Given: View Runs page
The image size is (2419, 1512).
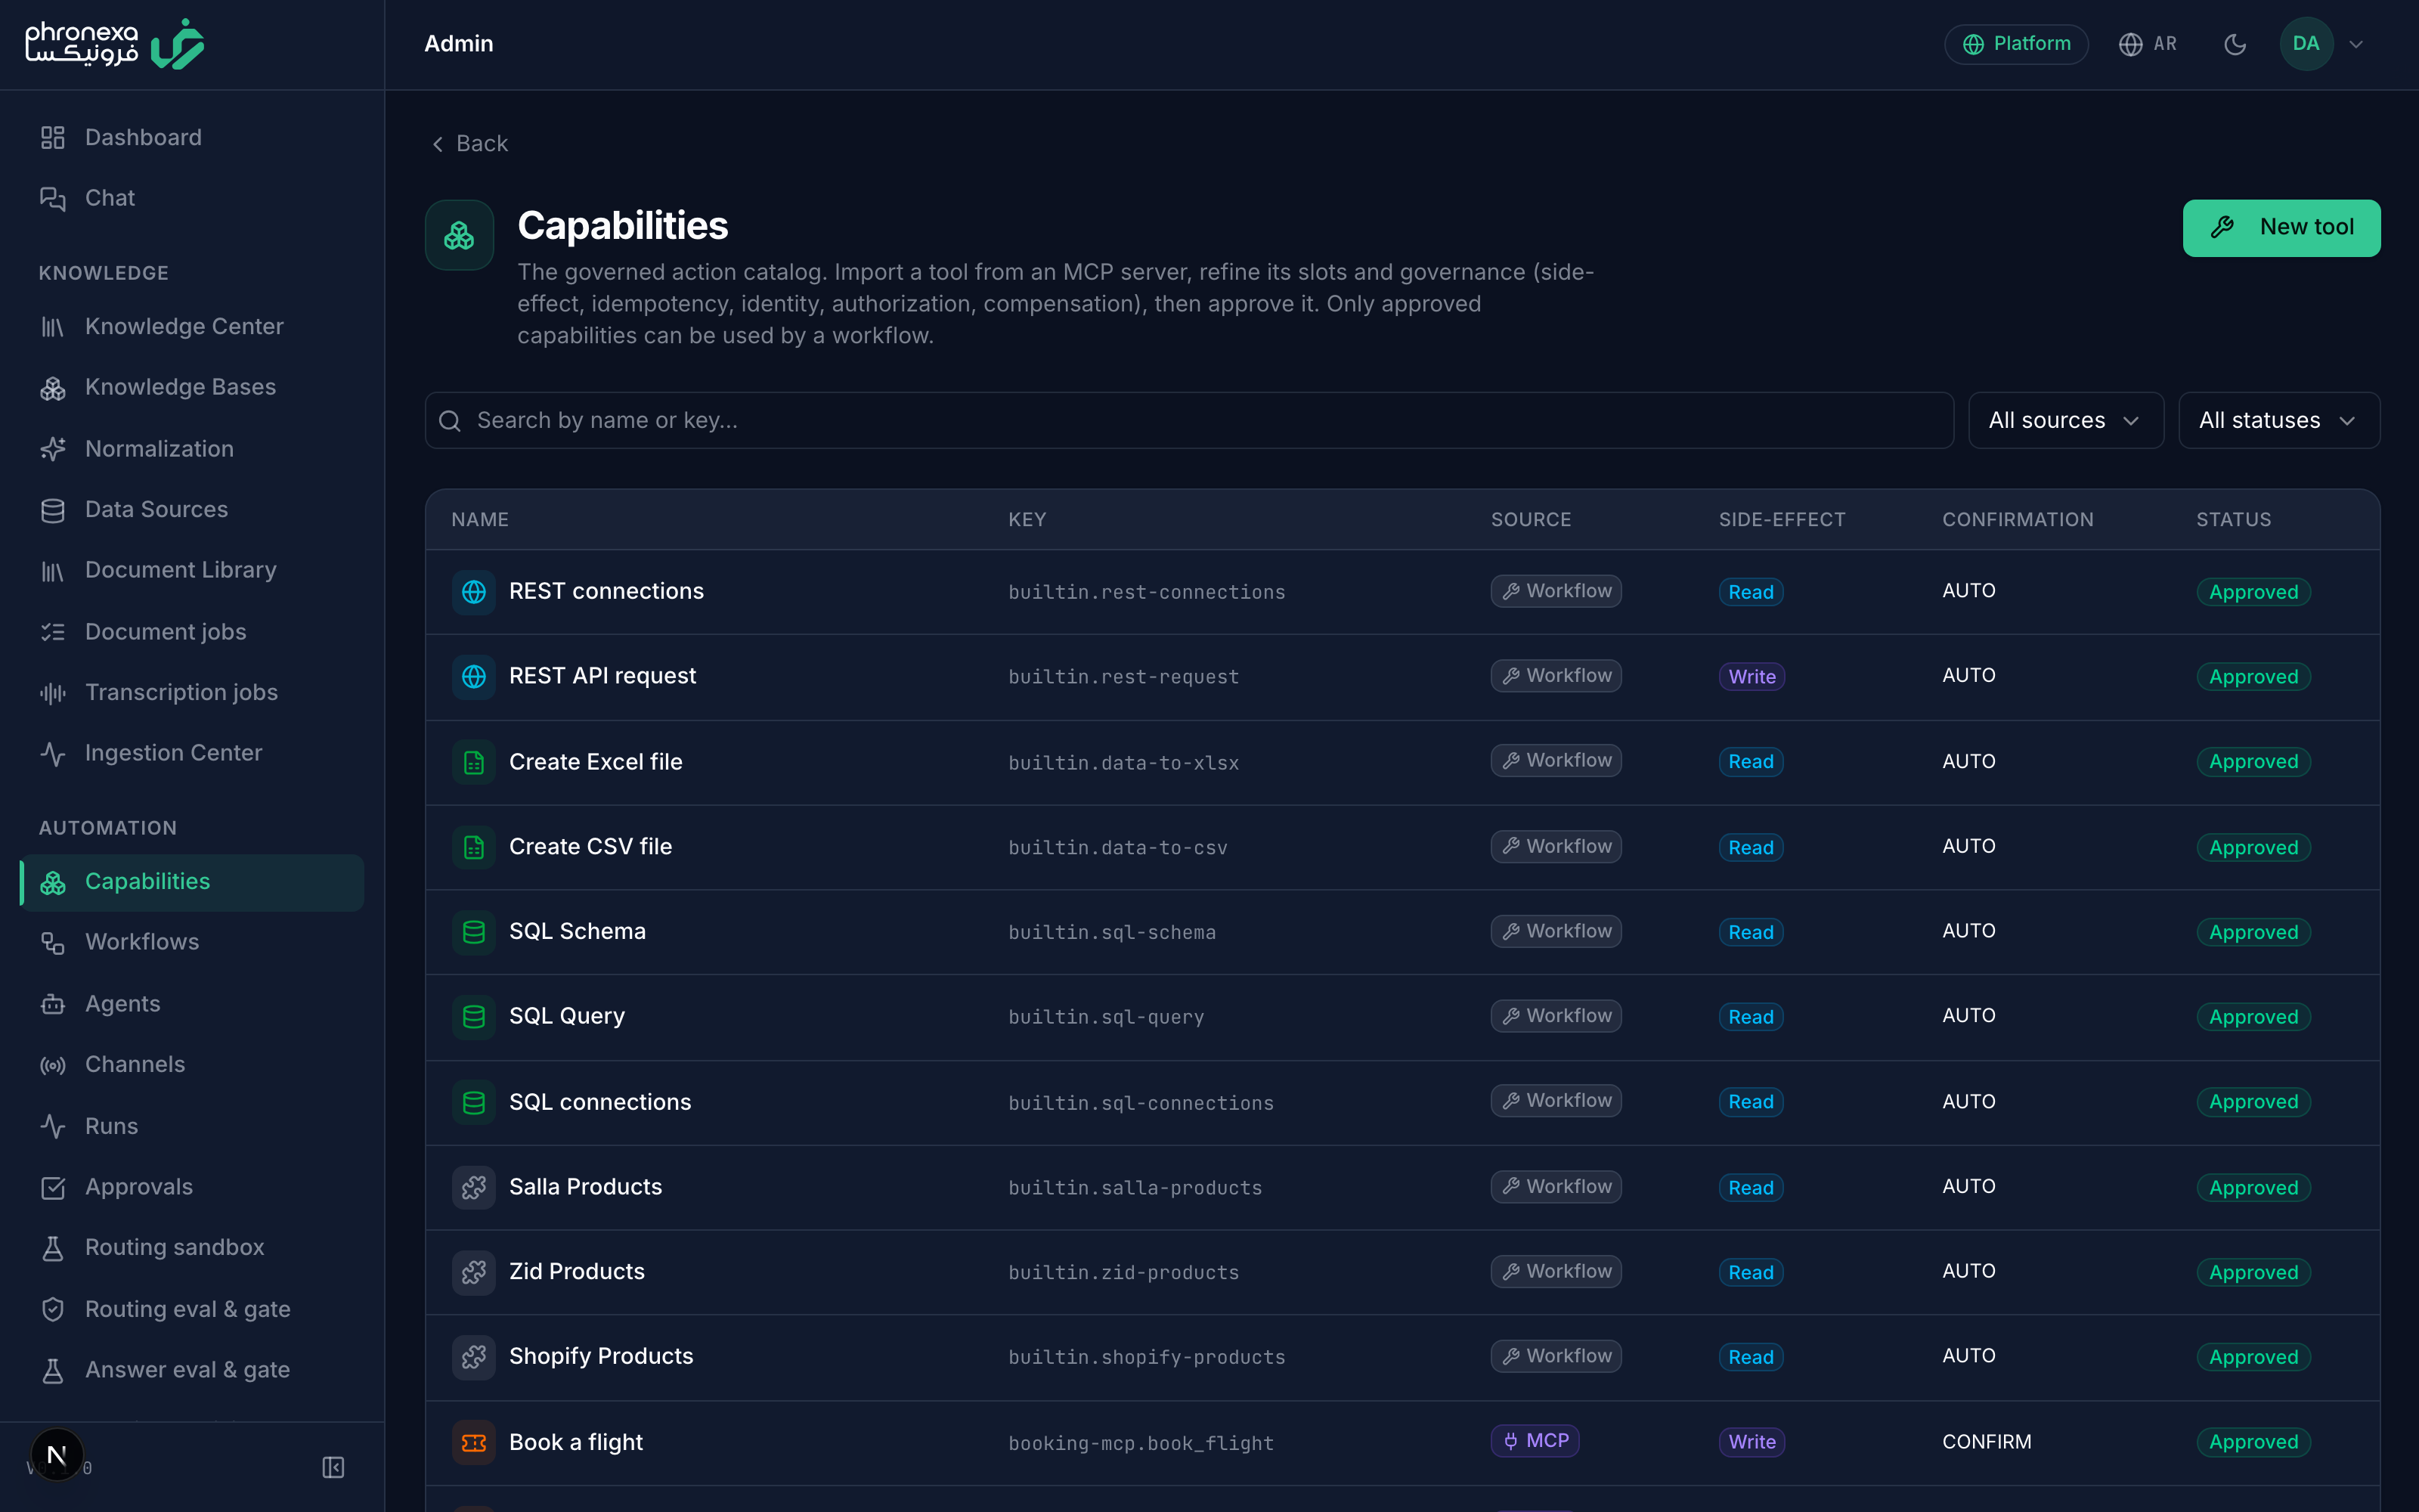Looking at the screenshot, I should 191,1126.
